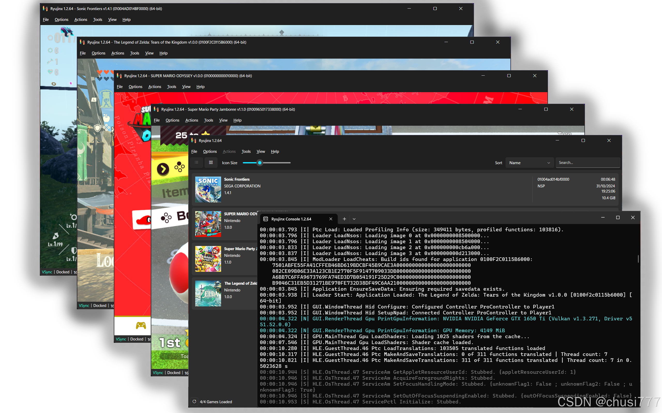The width and height of the screenshot is (662, 413).
Task: Click the Super Mario Odyssey game entry title
Action: point(240,214)
